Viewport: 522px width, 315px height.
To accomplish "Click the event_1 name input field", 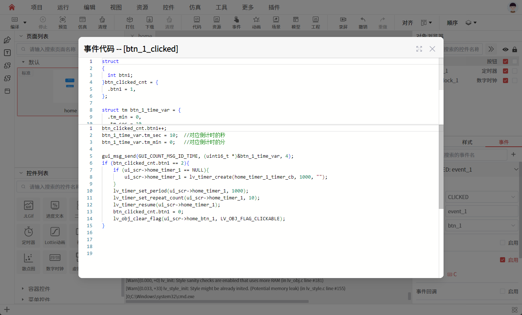I will click(482, 211).
